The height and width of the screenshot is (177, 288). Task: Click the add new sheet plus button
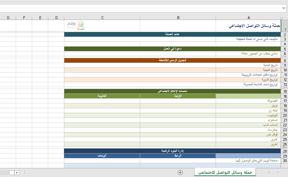coord(180,173)
